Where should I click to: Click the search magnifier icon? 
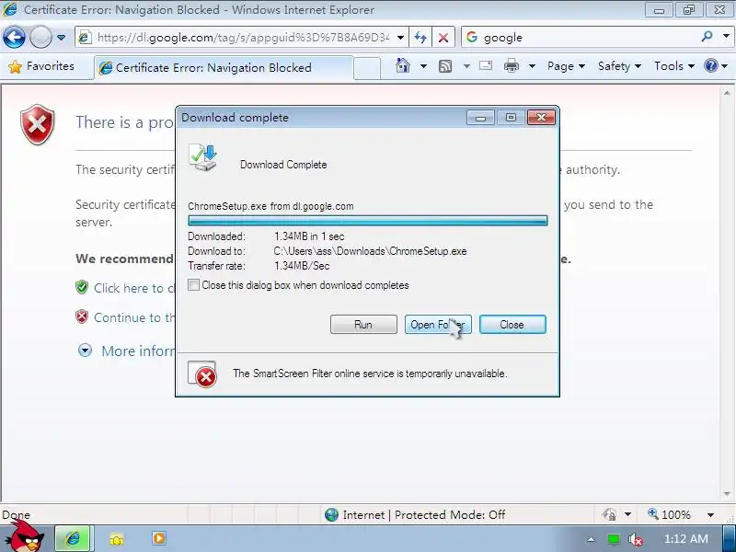(x=707, y=37)
